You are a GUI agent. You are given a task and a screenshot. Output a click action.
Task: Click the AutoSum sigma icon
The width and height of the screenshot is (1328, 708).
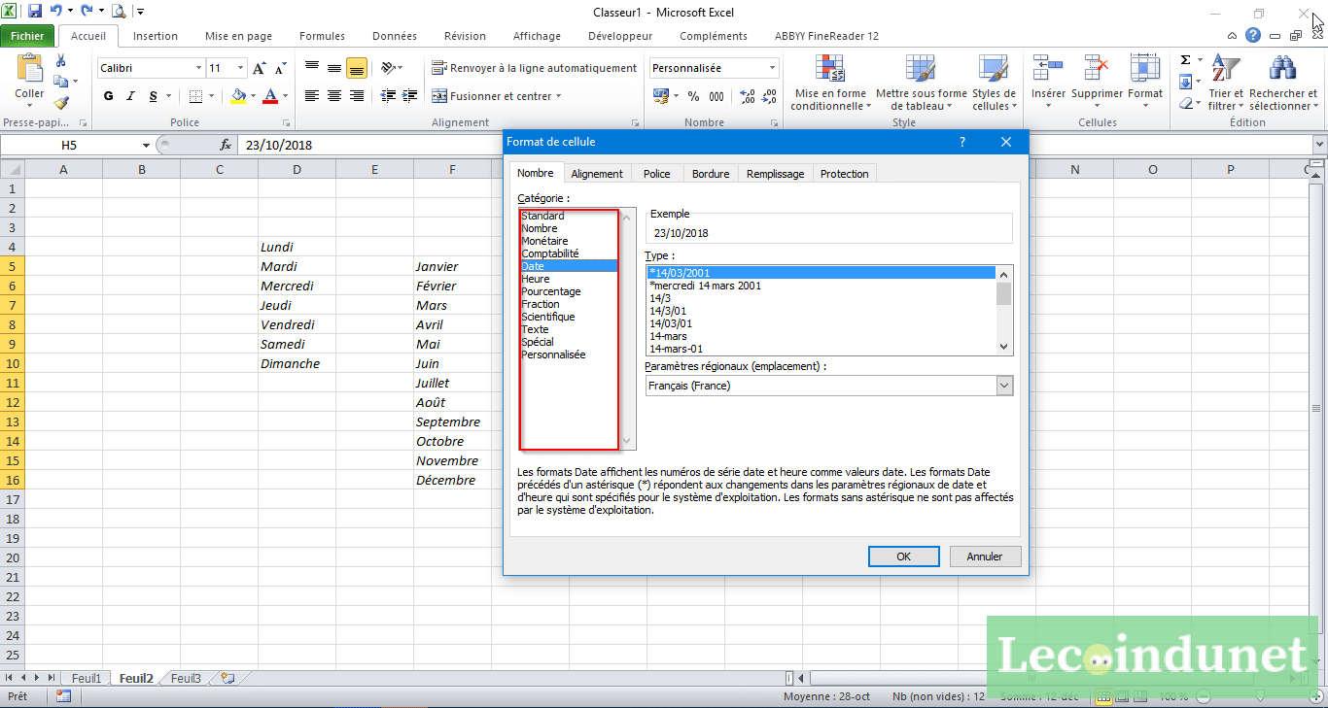click(x=1185, y=60)
